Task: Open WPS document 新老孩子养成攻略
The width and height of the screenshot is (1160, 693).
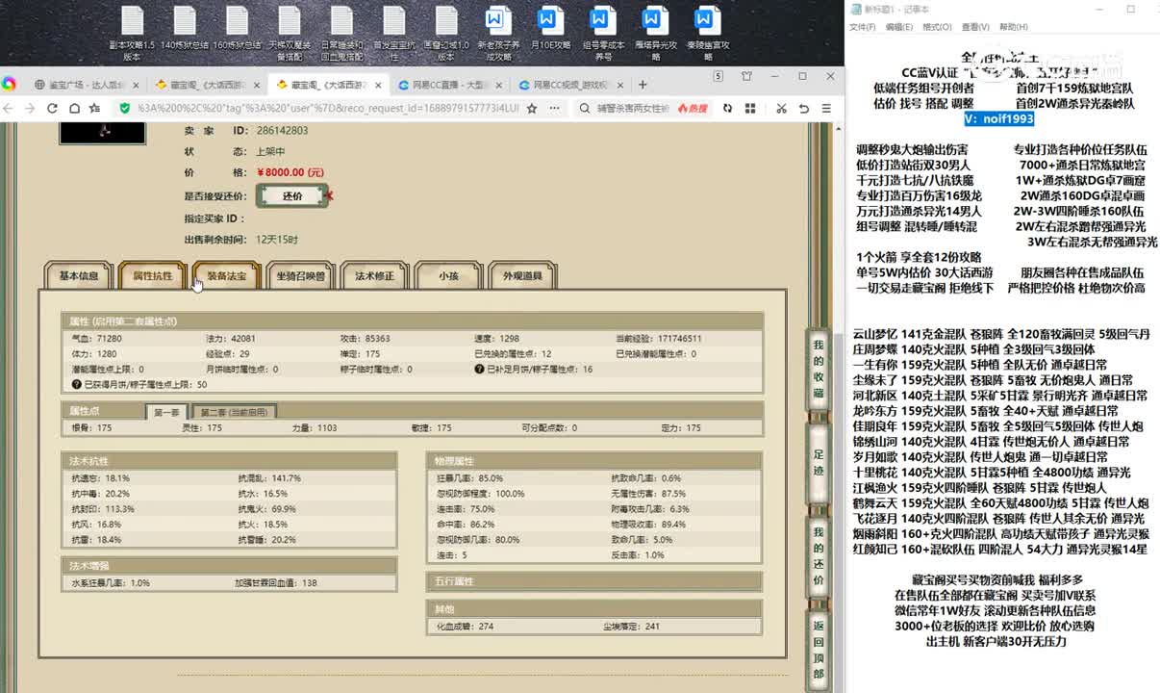Action: point(497,34)
